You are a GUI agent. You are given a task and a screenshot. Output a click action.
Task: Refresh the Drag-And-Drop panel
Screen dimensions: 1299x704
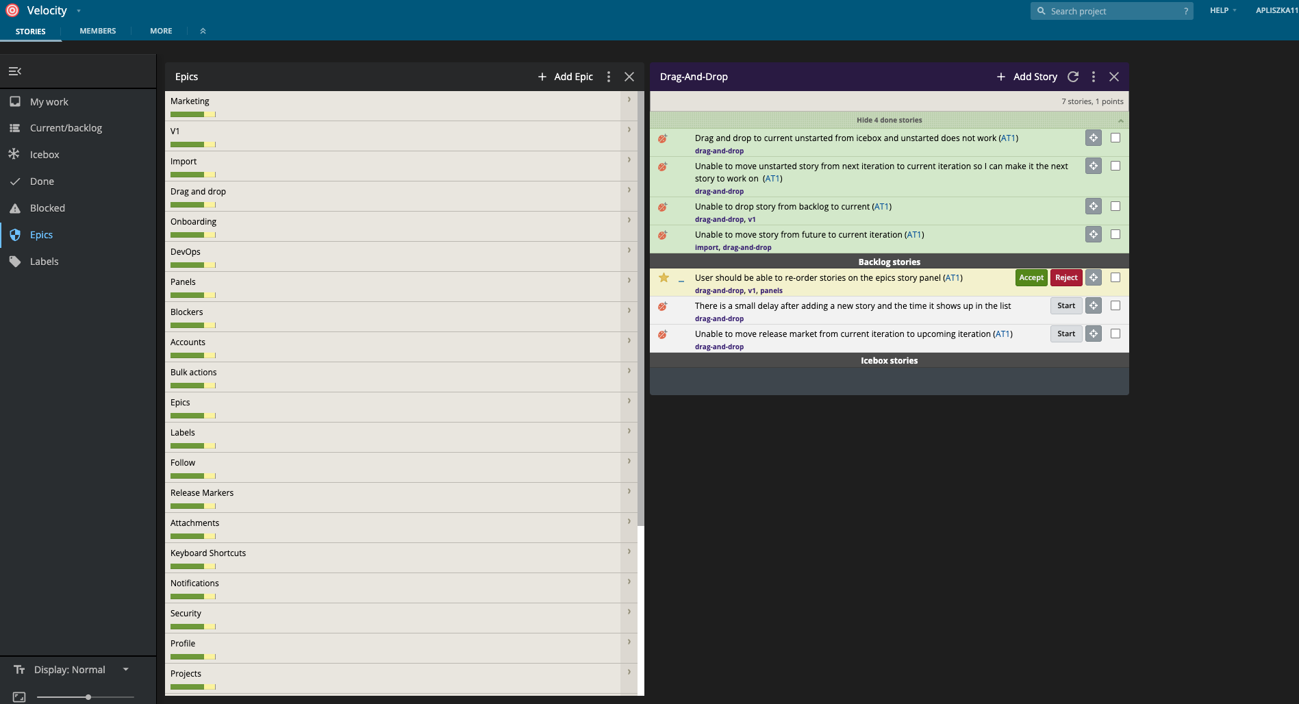[x=1073, y=77]
